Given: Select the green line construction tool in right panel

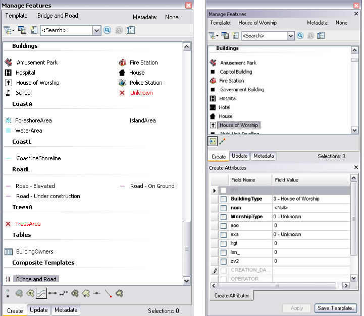Looking at the screenshot, I should [223, 141].
